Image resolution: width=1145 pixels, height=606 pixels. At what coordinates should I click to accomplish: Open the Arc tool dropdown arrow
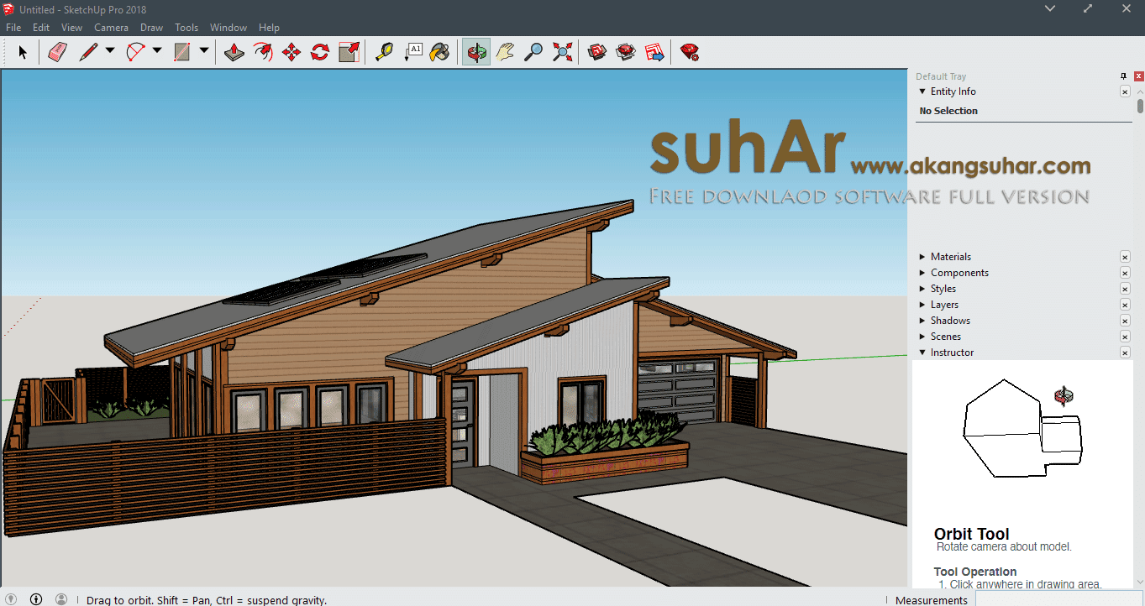pyautogui.click(x=157, y=51)
